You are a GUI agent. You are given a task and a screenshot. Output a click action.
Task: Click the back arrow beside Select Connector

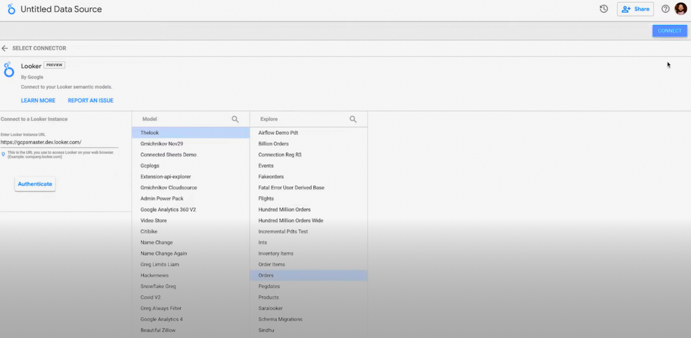(x=5, y=48)
